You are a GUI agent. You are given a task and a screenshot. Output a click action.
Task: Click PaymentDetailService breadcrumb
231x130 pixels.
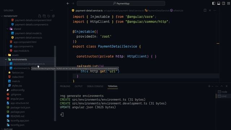158,10
